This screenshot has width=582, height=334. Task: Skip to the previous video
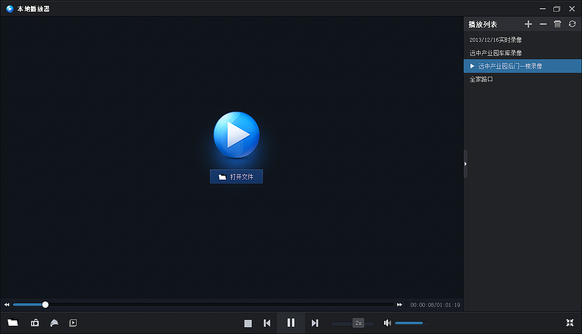[x=267, y=323]
